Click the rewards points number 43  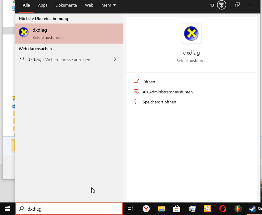click(x=212, y=5)
